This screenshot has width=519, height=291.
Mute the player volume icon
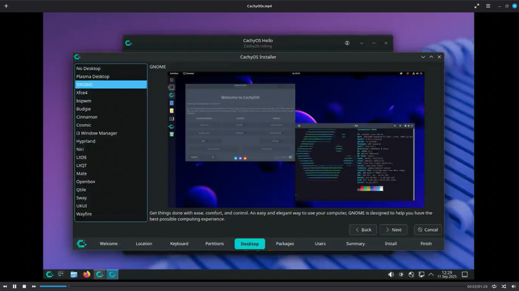(x=513, y=286)
